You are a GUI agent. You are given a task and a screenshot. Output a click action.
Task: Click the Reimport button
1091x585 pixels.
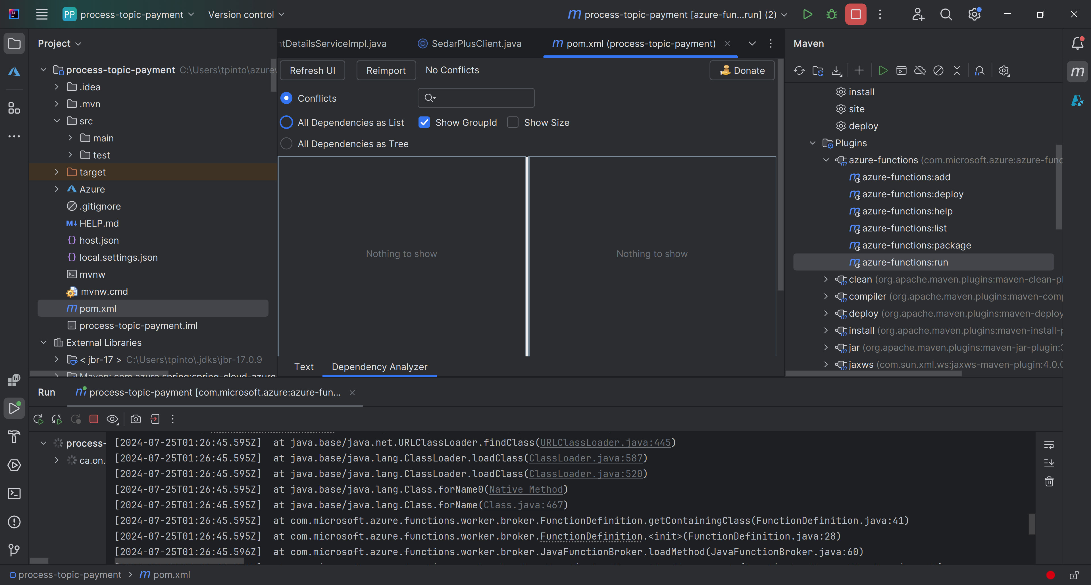click(x=386, y=70)
